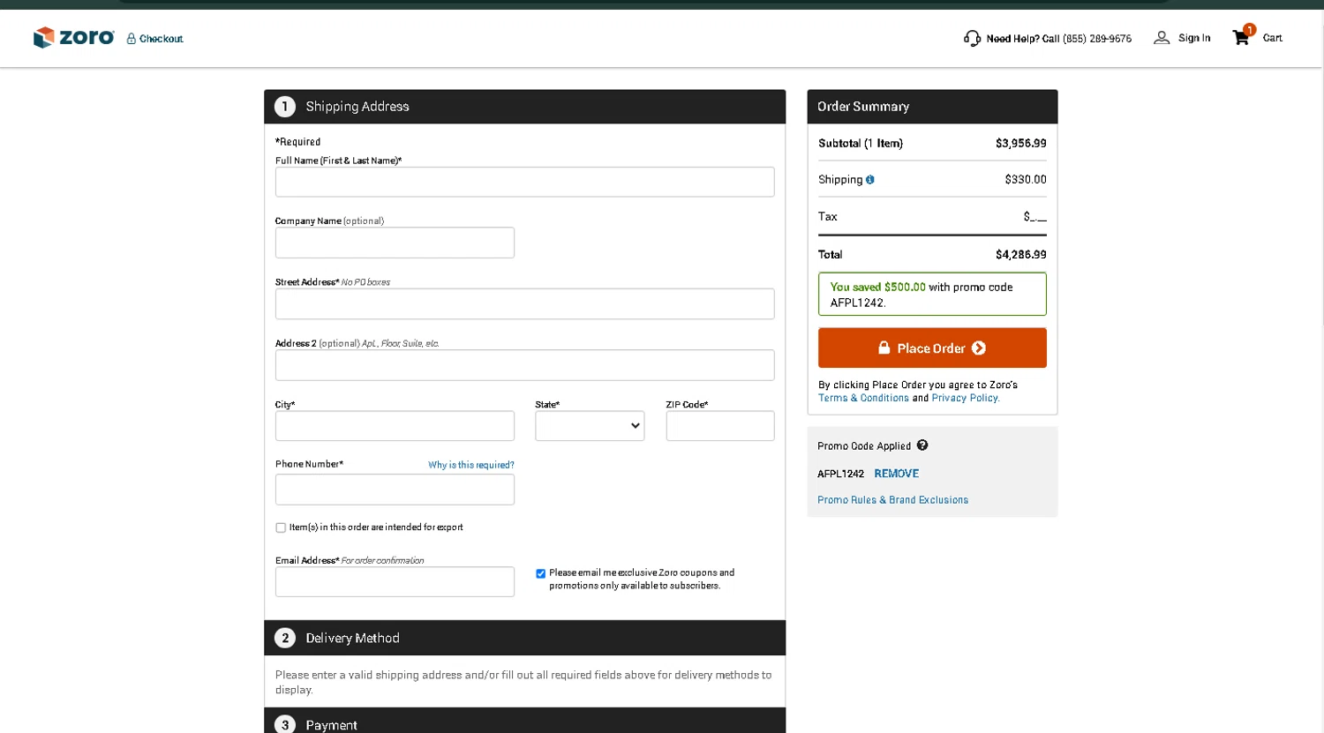Uncheck the Zoro coupons email subscription
The width and height of the screenshot is (1324, 733).
pyautogui.click(x=540, y=573)
